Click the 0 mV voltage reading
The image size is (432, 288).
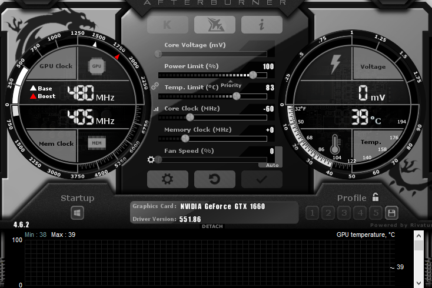371,93
